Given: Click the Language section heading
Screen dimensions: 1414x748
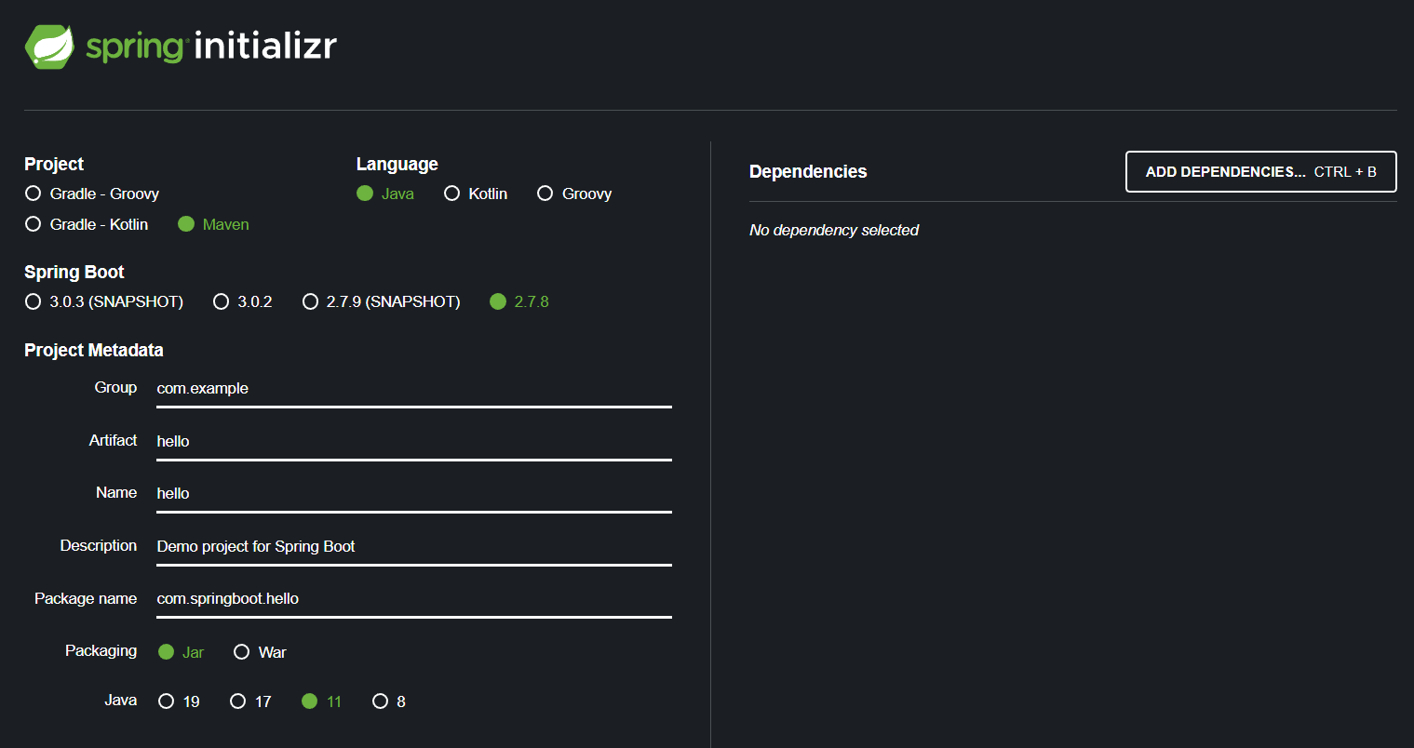Looking at the screenshot, I should coord(397,165).
